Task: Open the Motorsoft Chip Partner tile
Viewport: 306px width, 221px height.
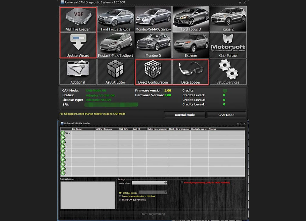Action: [x=228, y=45]
